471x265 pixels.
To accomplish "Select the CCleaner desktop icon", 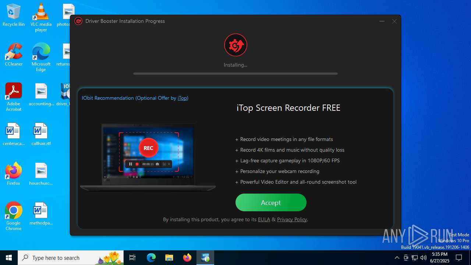I will click(x=14, y=55).
